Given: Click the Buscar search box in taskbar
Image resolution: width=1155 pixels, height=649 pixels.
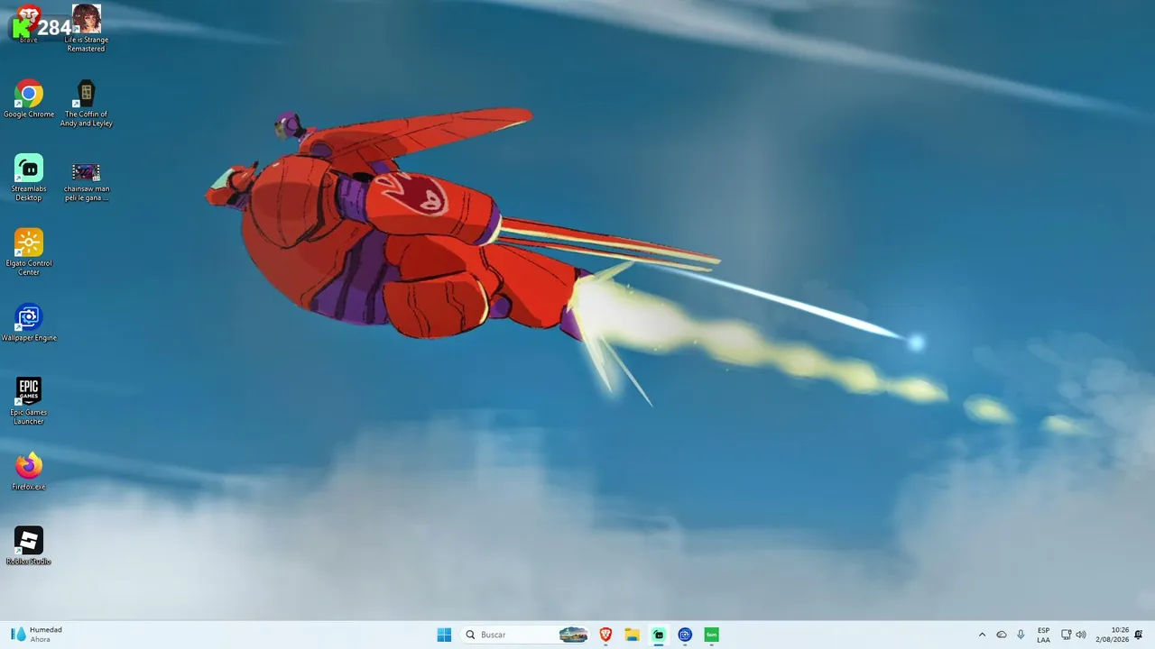Looking at the screenshot, I should (526, 635).
